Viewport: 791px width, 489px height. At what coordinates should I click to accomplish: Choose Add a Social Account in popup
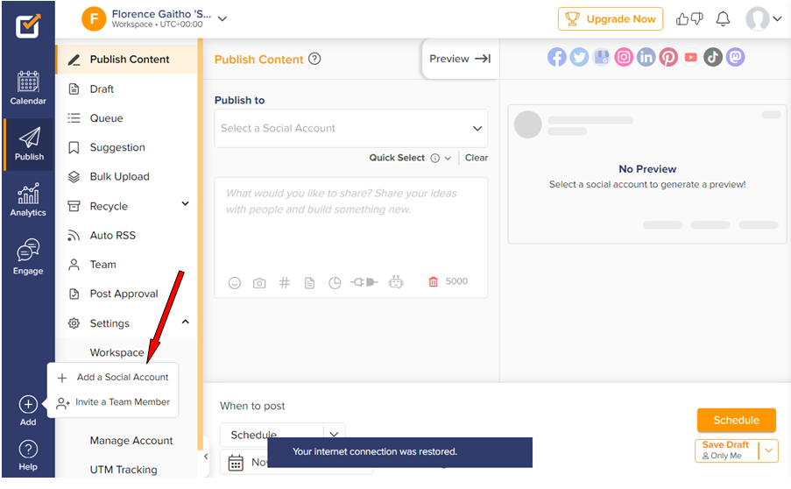coord(113,377)
